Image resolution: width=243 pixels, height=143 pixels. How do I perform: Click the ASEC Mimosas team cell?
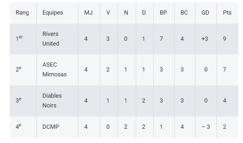click(x=54, y=70)
